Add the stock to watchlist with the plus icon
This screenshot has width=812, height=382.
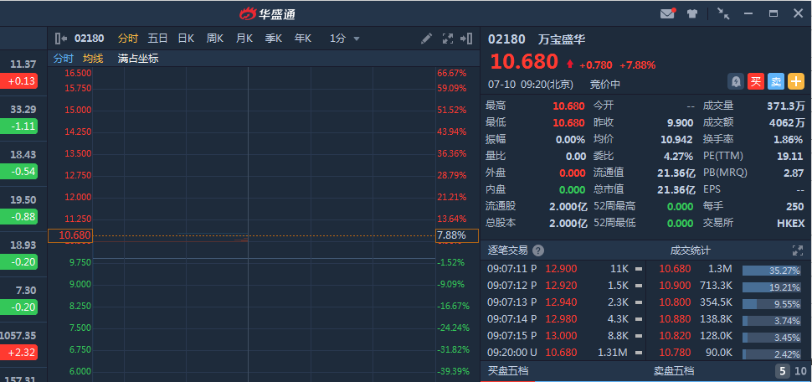tap(796, 81)
